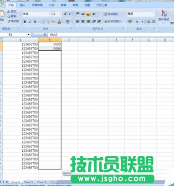174x186 pixels.
Task: Expand the Merge and Center dropdown arrow
Action: tap(123, 21)
